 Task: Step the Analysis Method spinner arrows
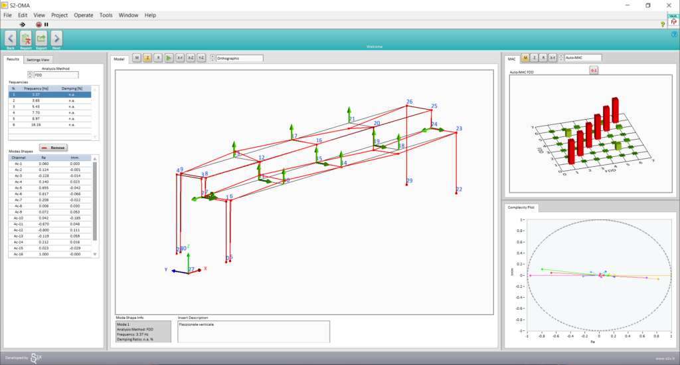point(30,75)
